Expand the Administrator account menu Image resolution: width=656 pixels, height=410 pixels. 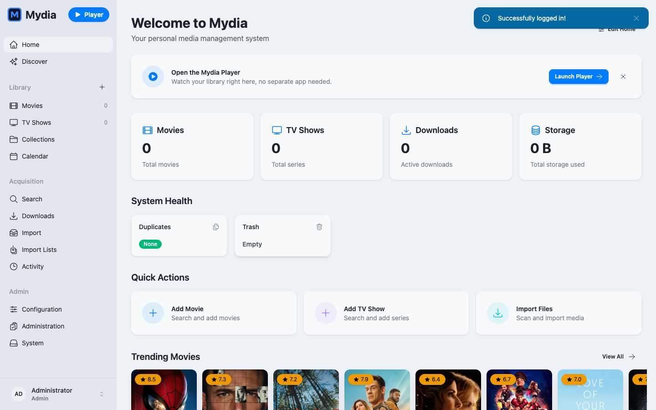[58, 394]
